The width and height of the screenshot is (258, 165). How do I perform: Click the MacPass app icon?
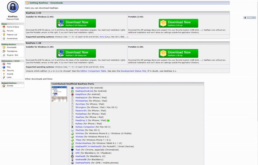point(72,130)
